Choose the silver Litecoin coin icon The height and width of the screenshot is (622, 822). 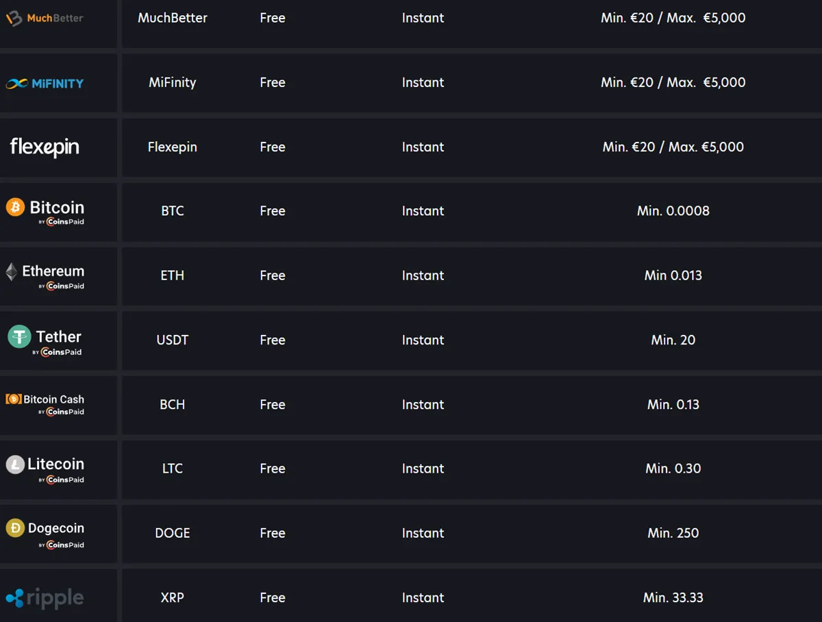[x=15, y=465]
